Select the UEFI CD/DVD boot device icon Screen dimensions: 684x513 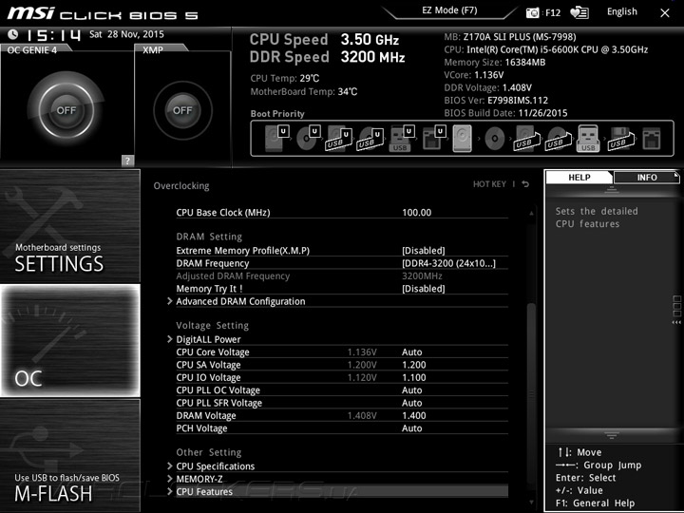click(x=308, y=138)
